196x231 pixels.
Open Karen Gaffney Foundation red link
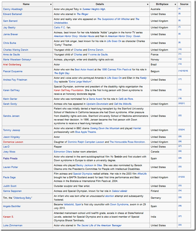[x=69, y=90]
